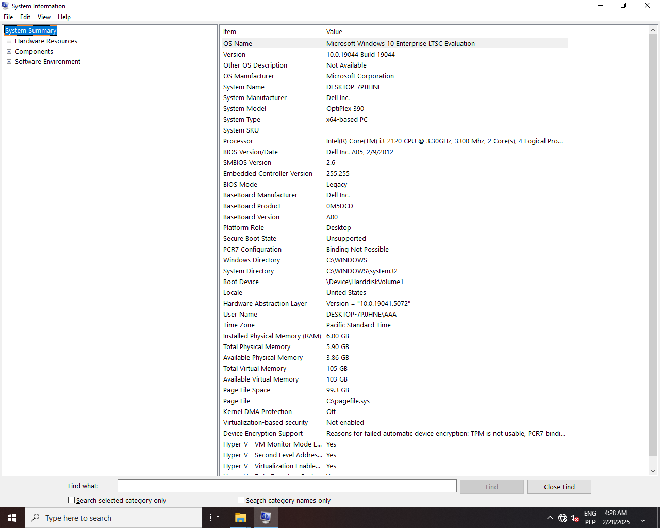Select the OS Name row

coord(395,44)
